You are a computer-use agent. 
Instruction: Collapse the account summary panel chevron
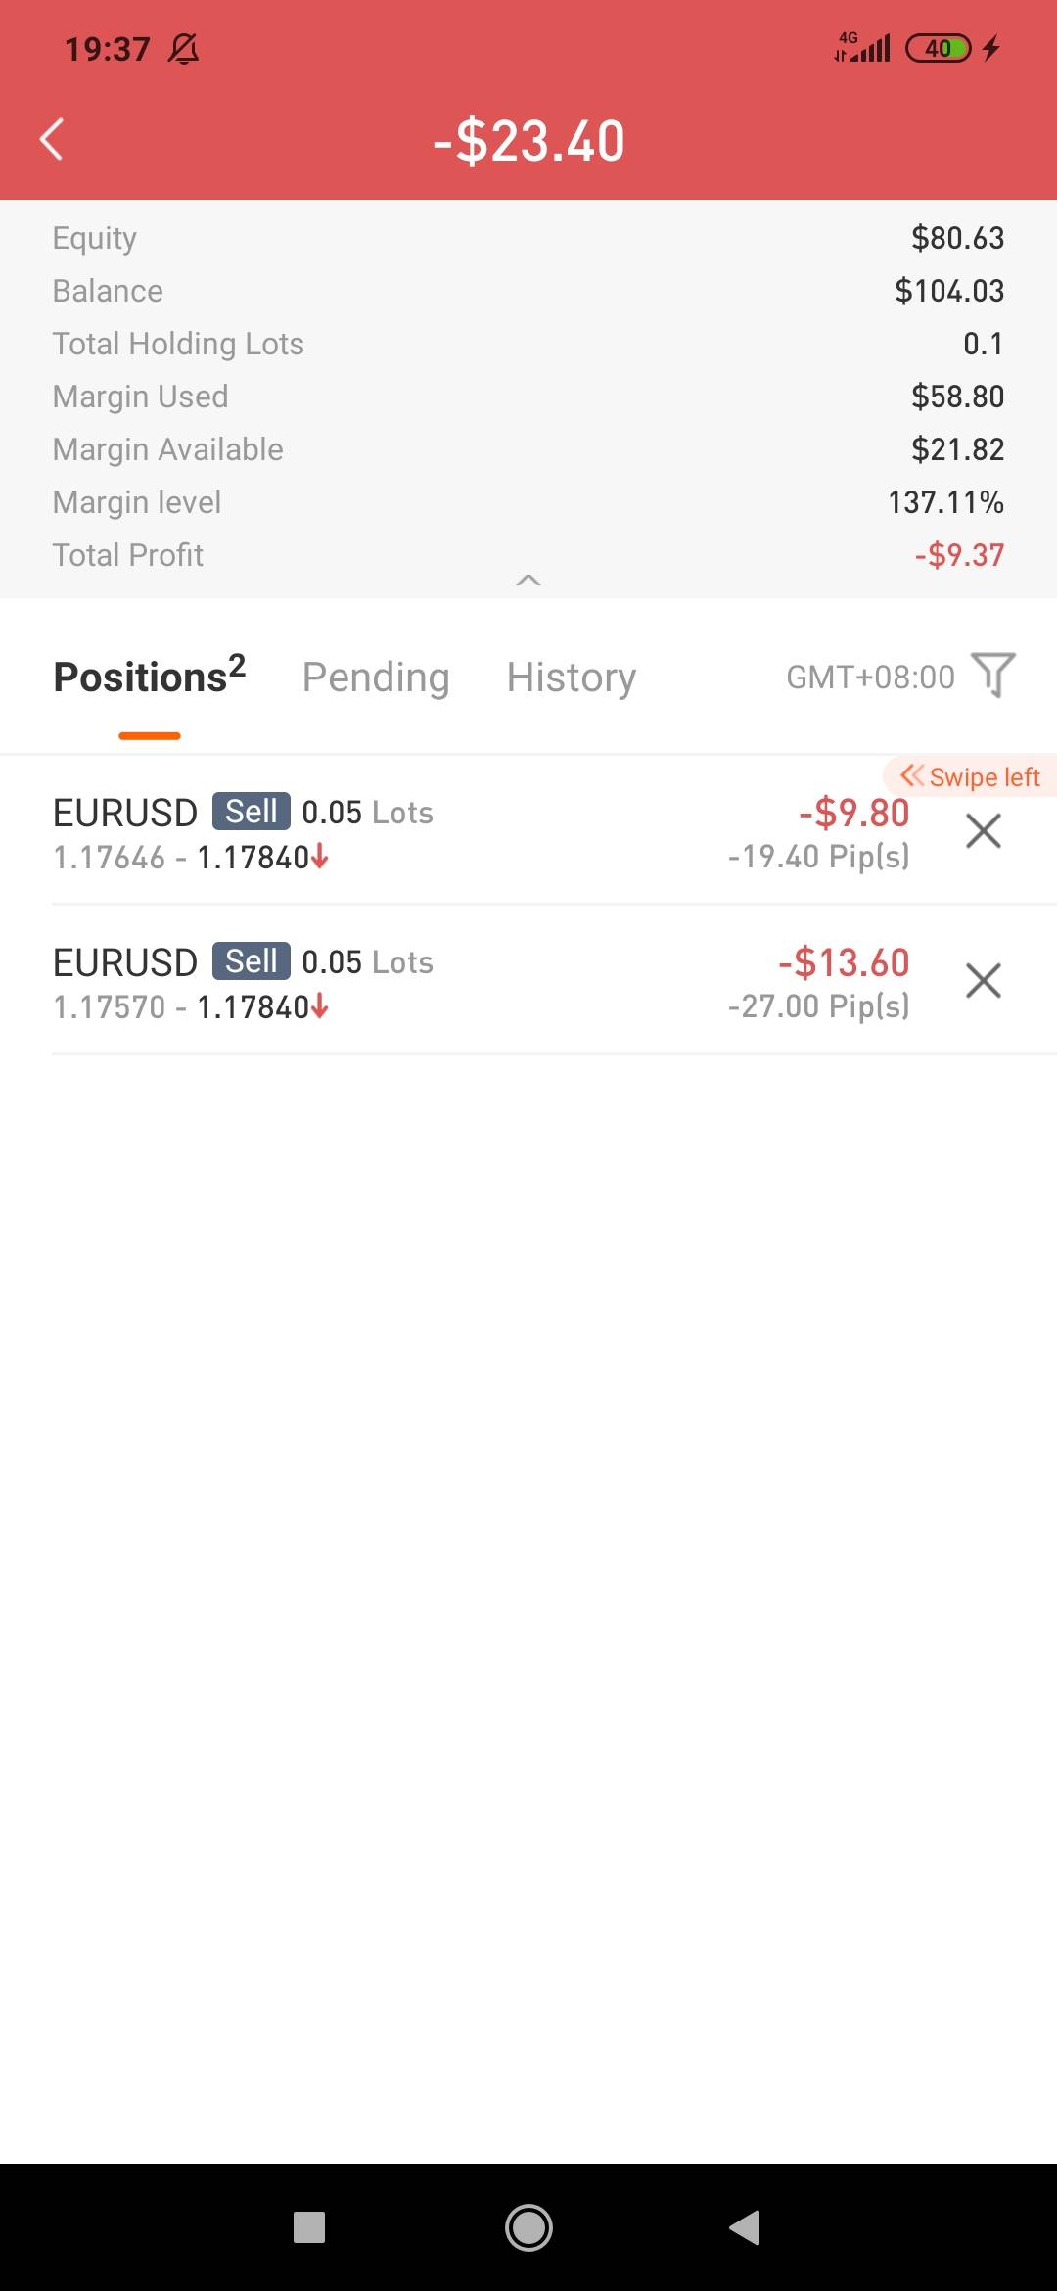528,581
